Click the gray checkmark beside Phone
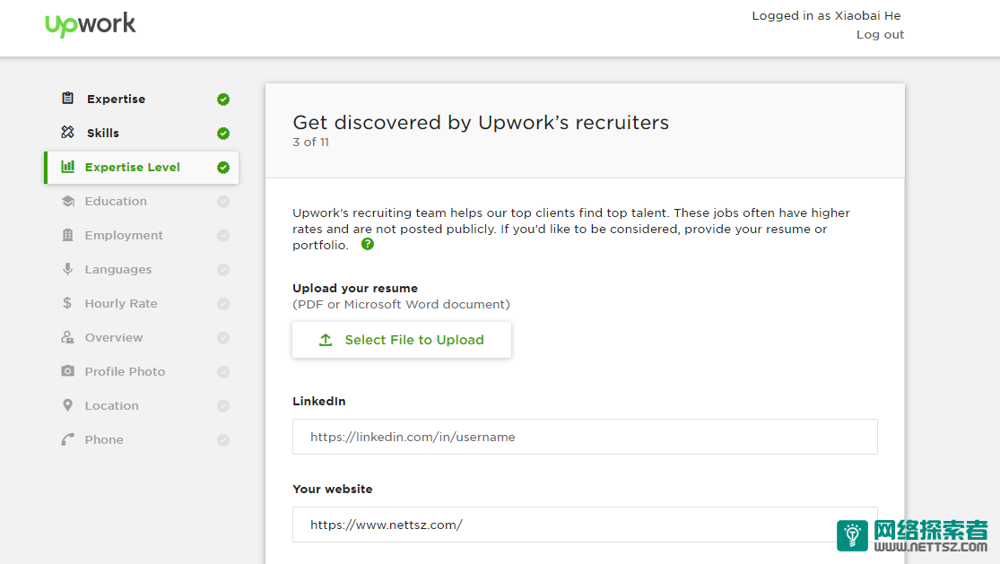 [x=223, y=439]
